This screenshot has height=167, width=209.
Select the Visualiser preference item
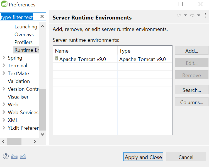tap(18, 97)
